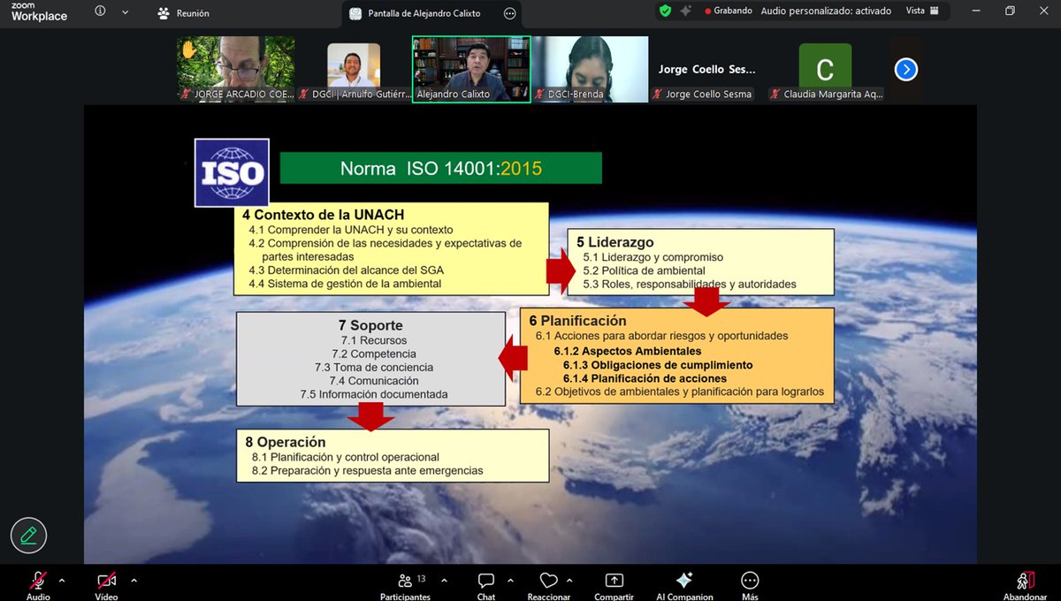This screenshot has width=1061, height=601.
Task: Expand reactions options chevron
Action: coord(569,581)
